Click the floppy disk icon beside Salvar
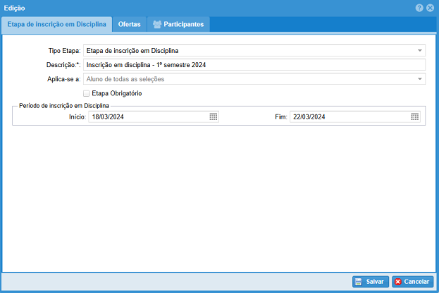439x293 pixels. coord(358,282)
